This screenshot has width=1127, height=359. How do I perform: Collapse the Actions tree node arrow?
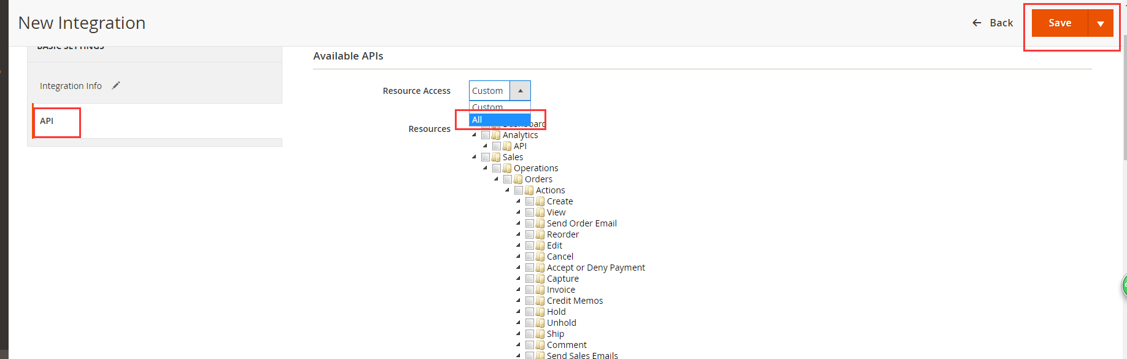[507, 190]
